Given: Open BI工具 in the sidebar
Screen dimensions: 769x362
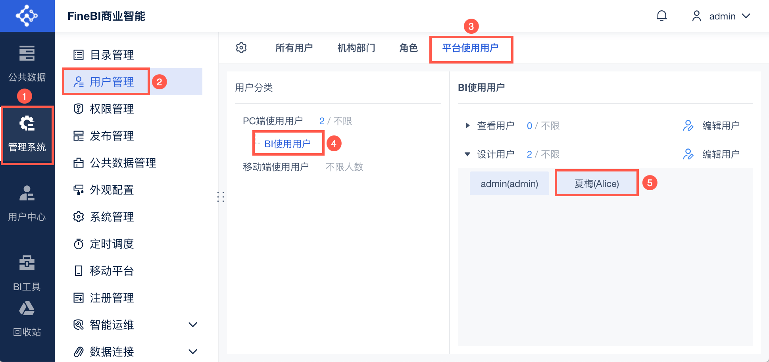Looking at the screenshot, I should click(x=27, y=273).
